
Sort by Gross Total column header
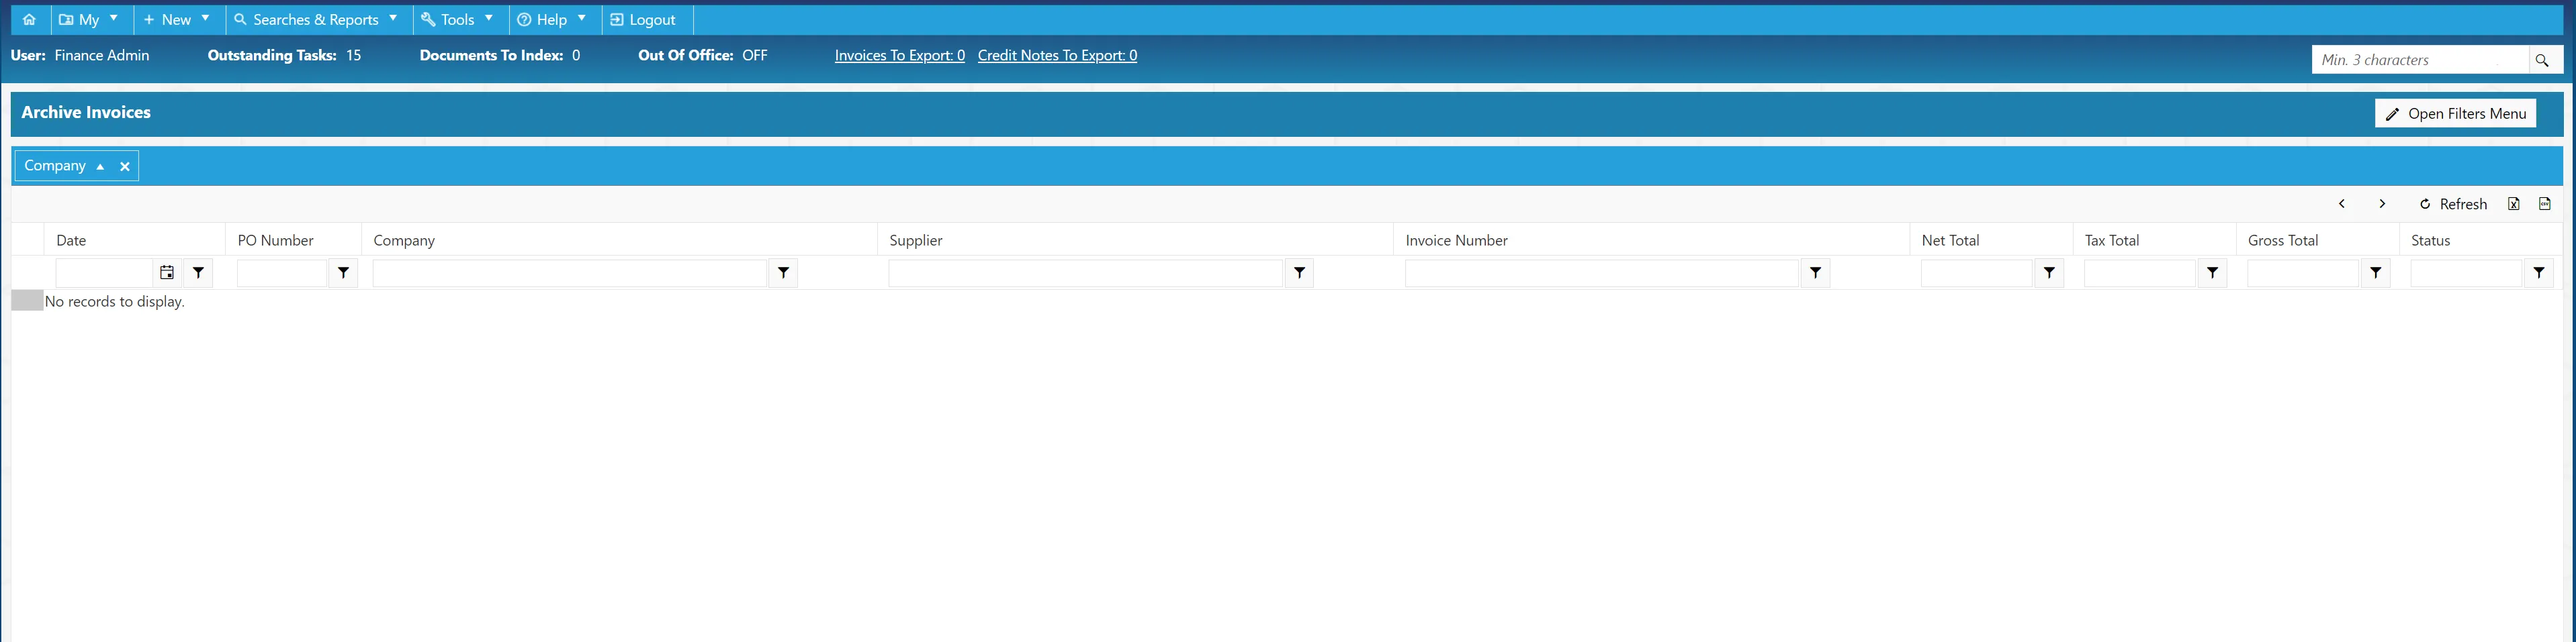[2283, 241]
